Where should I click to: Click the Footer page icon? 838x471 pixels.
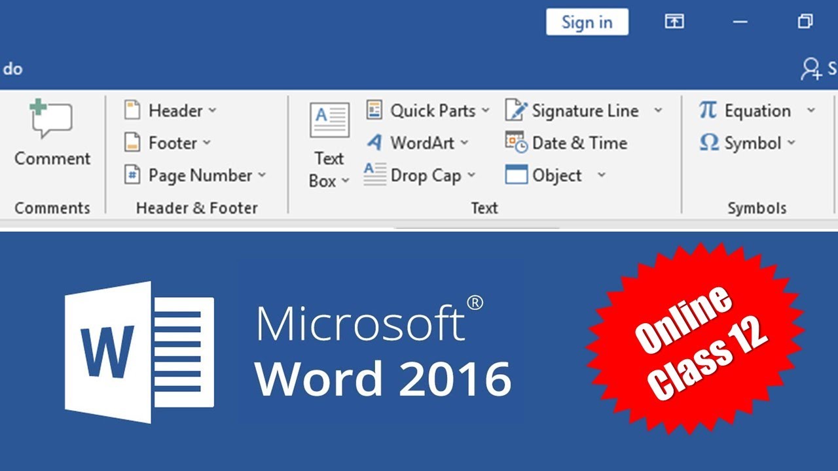(x=133, y=142)
